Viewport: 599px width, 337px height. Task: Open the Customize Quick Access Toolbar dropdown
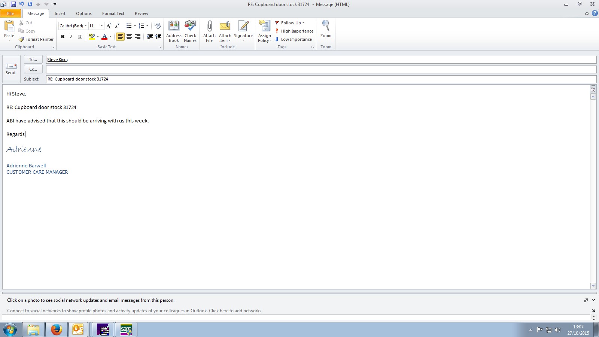pos(55,4)
